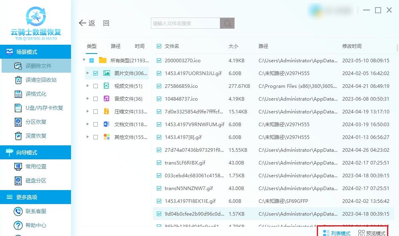Switch to the 类型 tab
This screenshot has height=236, width=399.
pos(92,46)
